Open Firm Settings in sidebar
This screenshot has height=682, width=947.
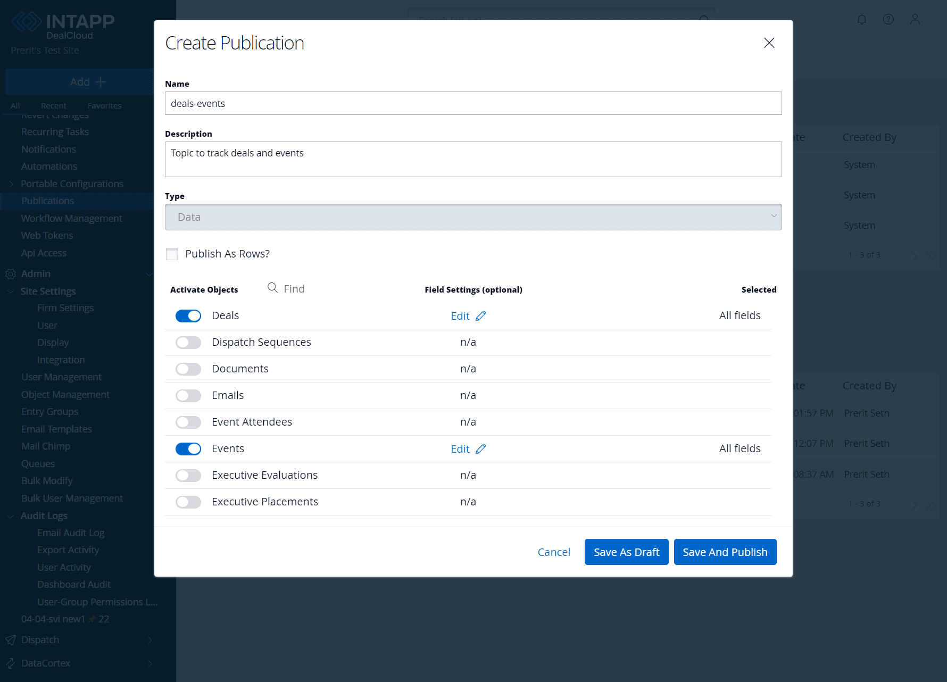pyautogui.click(x=65, y=308)
